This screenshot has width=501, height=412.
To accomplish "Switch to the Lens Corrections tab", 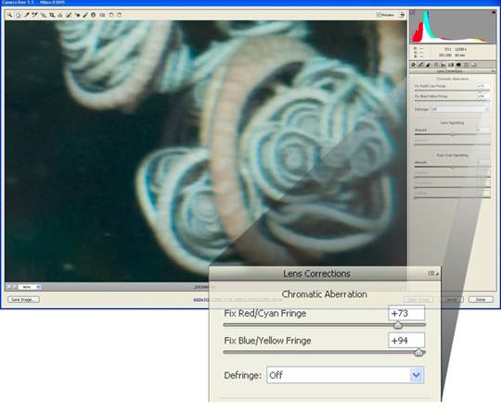I will [451, 65].
